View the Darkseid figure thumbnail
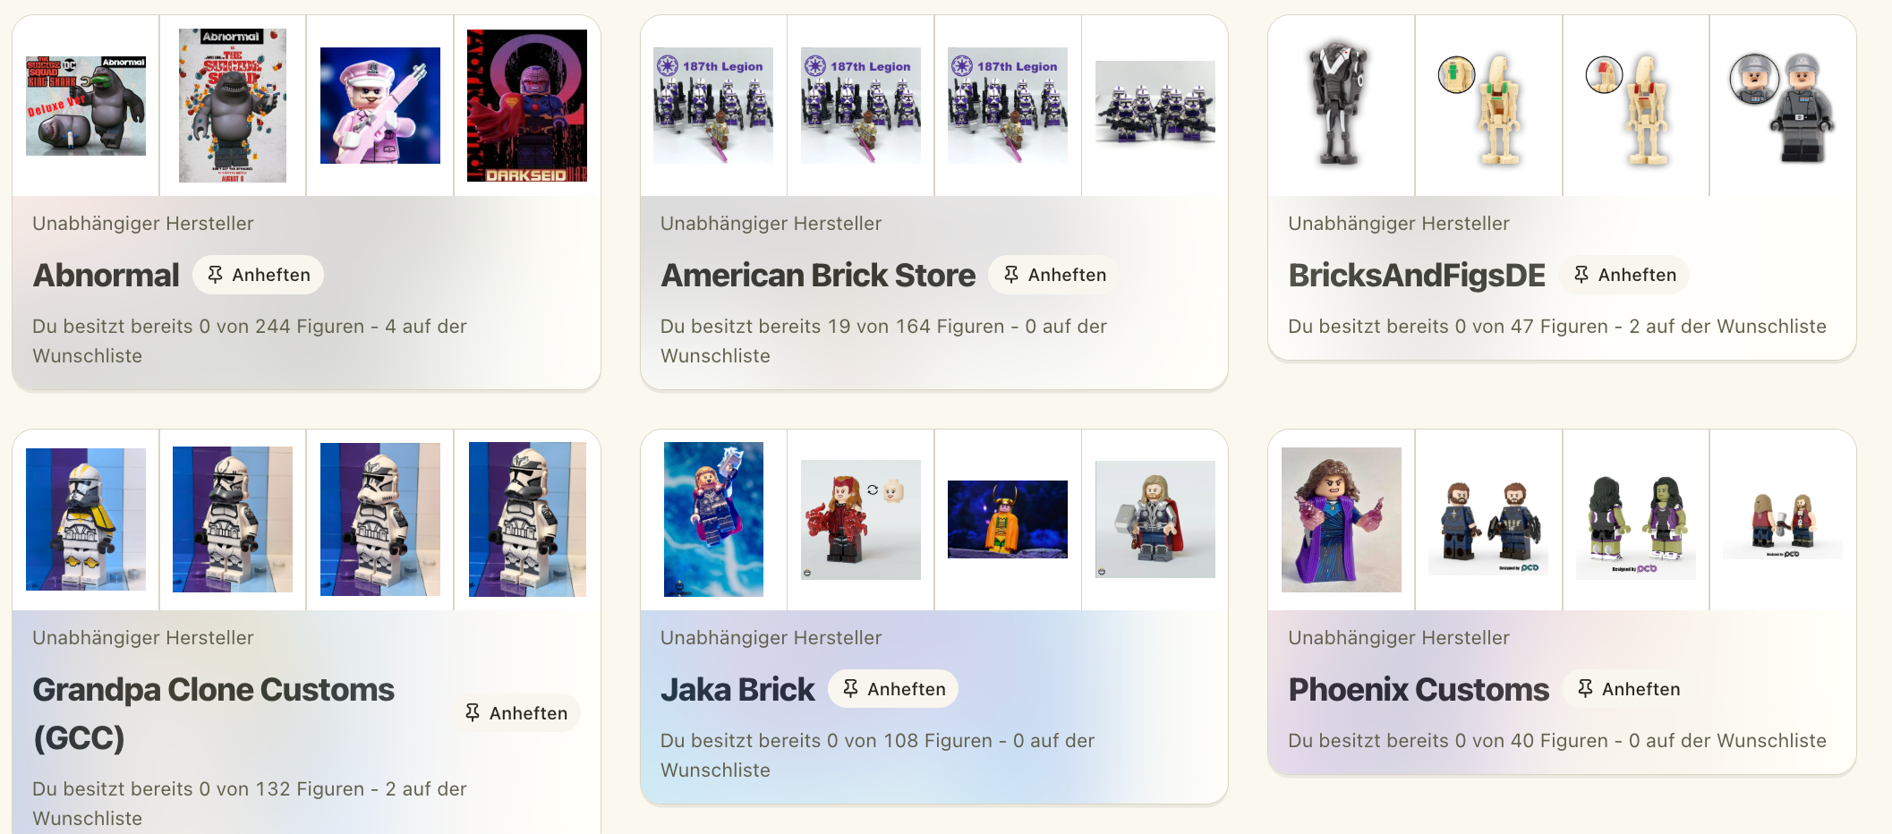Viewport: 1892px width, 834px height. (527, 106)
